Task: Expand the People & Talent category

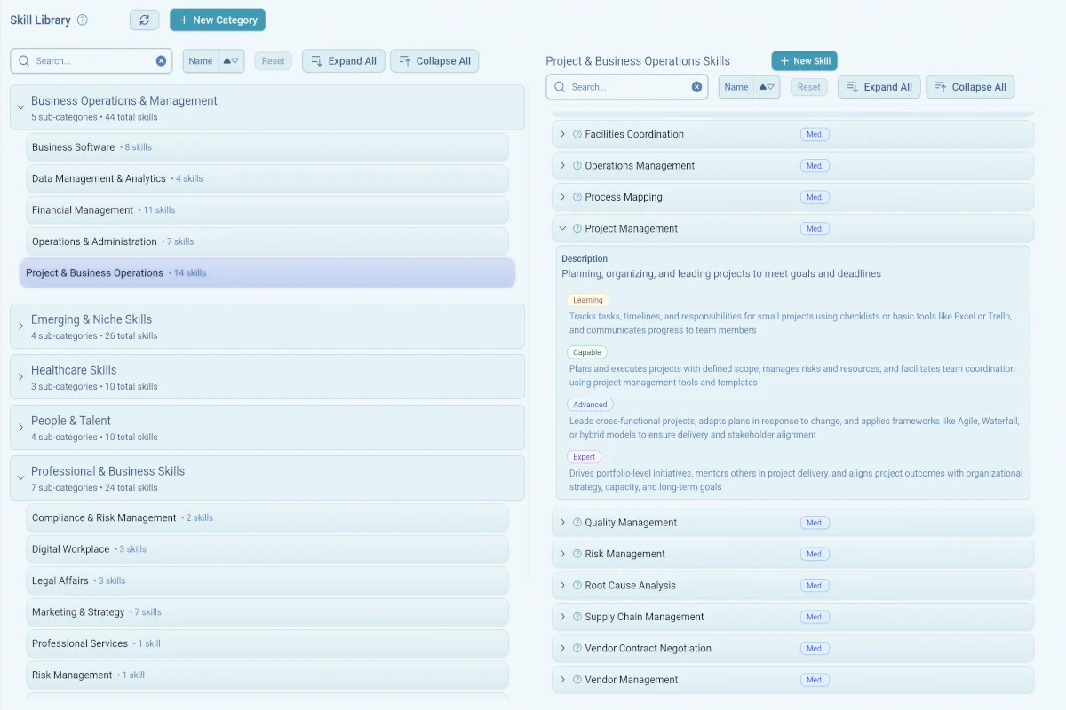Action: click(x=20, y=428)
